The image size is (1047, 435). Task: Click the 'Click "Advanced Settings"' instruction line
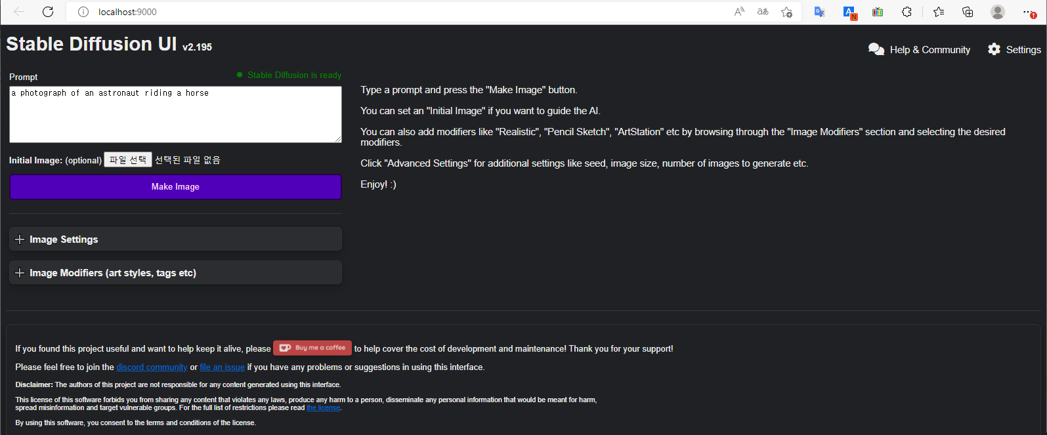(x=584, y=163)
